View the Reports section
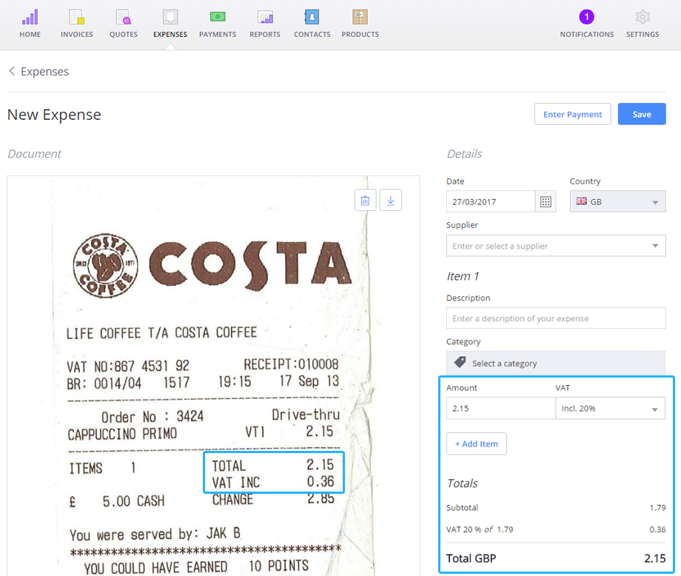681x576 pixels. pyautogui.click(x=265, y=24)
